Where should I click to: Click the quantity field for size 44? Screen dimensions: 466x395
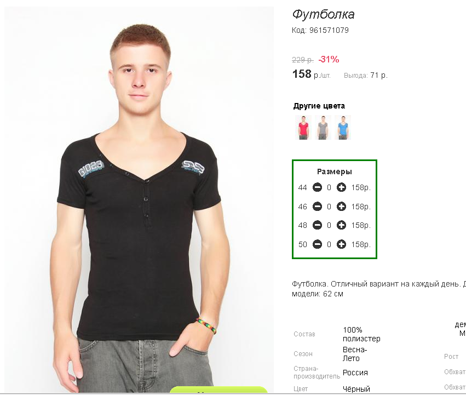click(329, 188)
